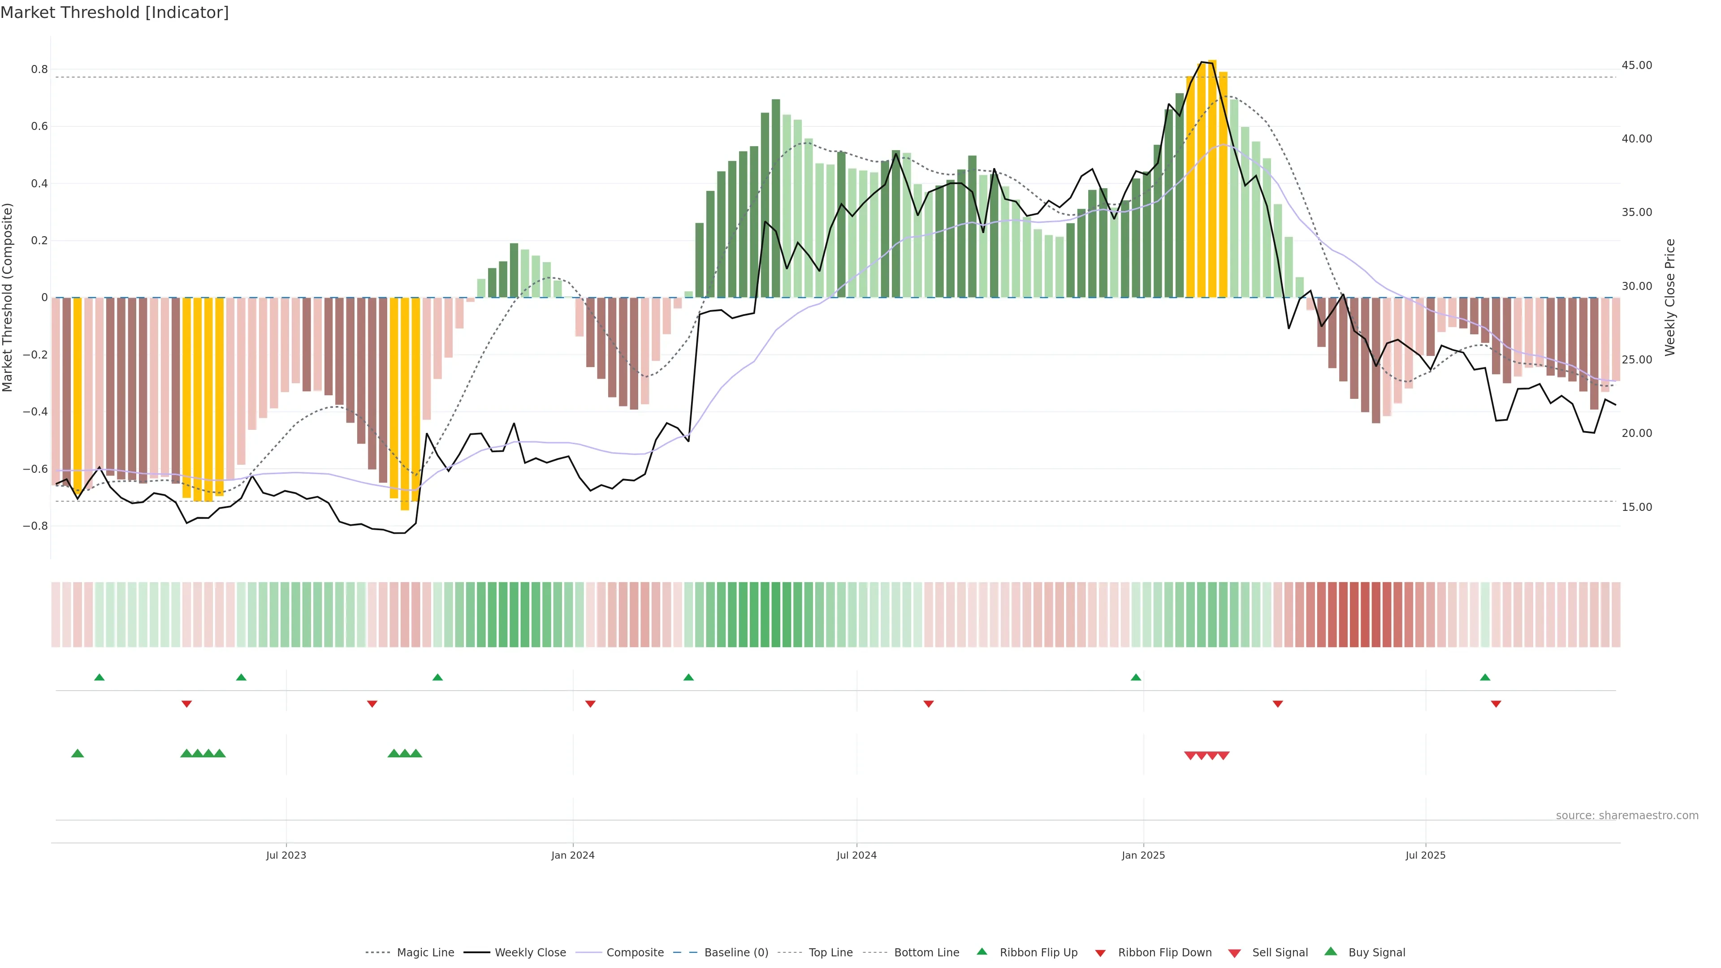Click the ribbon flip down marker after Jan 2024

coord(590,704)
